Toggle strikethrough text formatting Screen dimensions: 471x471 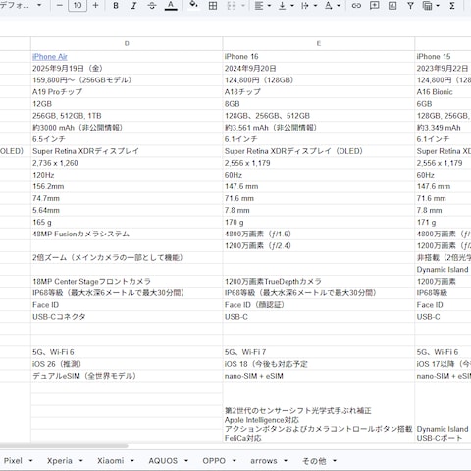click(152, 6)
